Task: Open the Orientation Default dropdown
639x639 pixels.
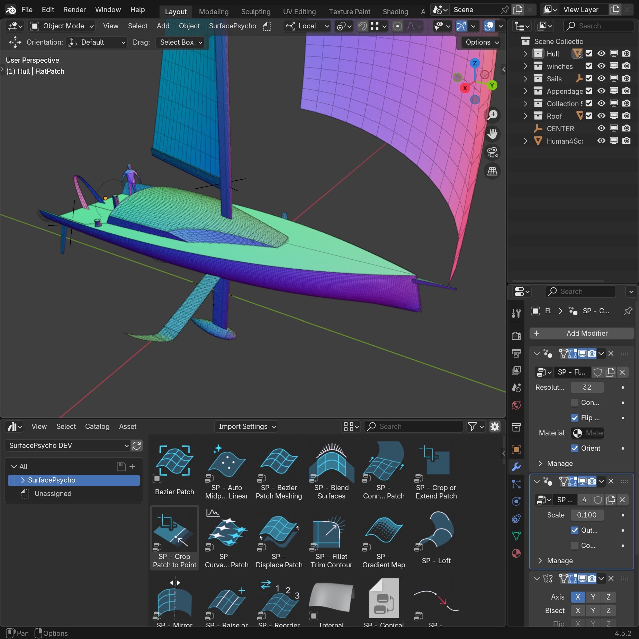Action: (x=97, y=42)
